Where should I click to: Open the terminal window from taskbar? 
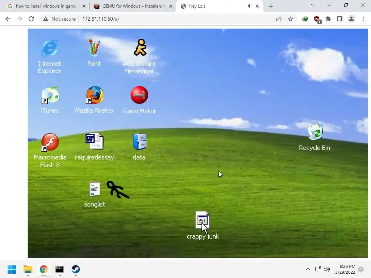[x=59, y=269]
